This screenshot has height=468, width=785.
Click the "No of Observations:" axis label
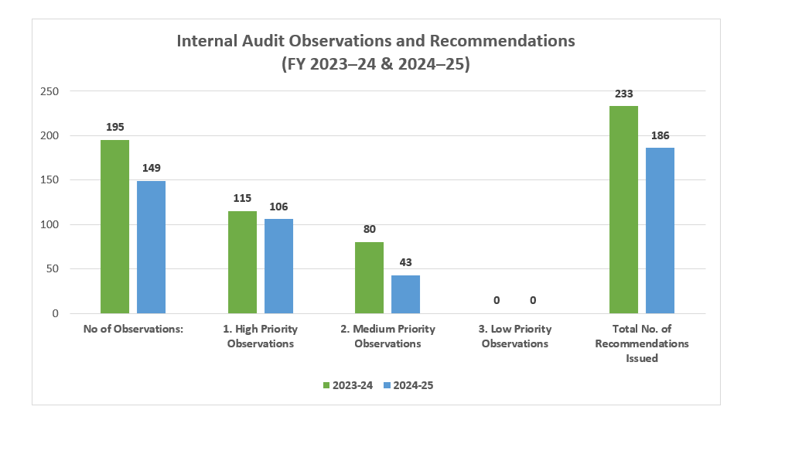pos(133,329)
